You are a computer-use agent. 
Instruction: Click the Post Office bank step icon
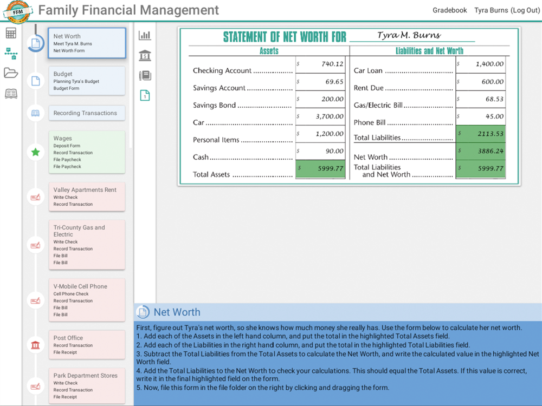click(x=36, y=345)
